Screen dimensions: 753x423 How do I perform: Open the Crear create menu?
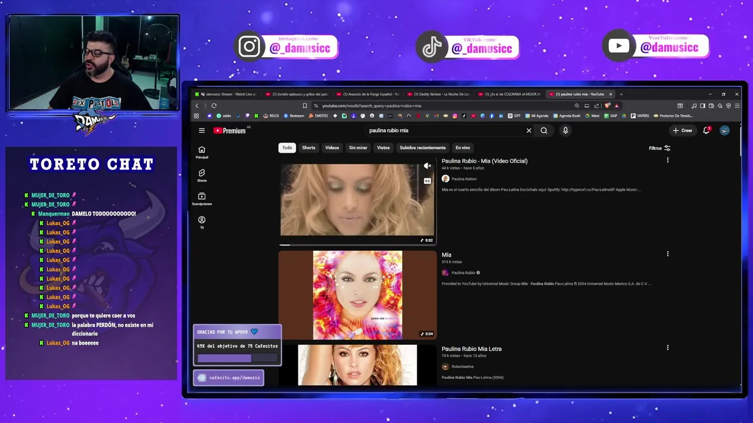pyautogui.click(x=683, y=130)
